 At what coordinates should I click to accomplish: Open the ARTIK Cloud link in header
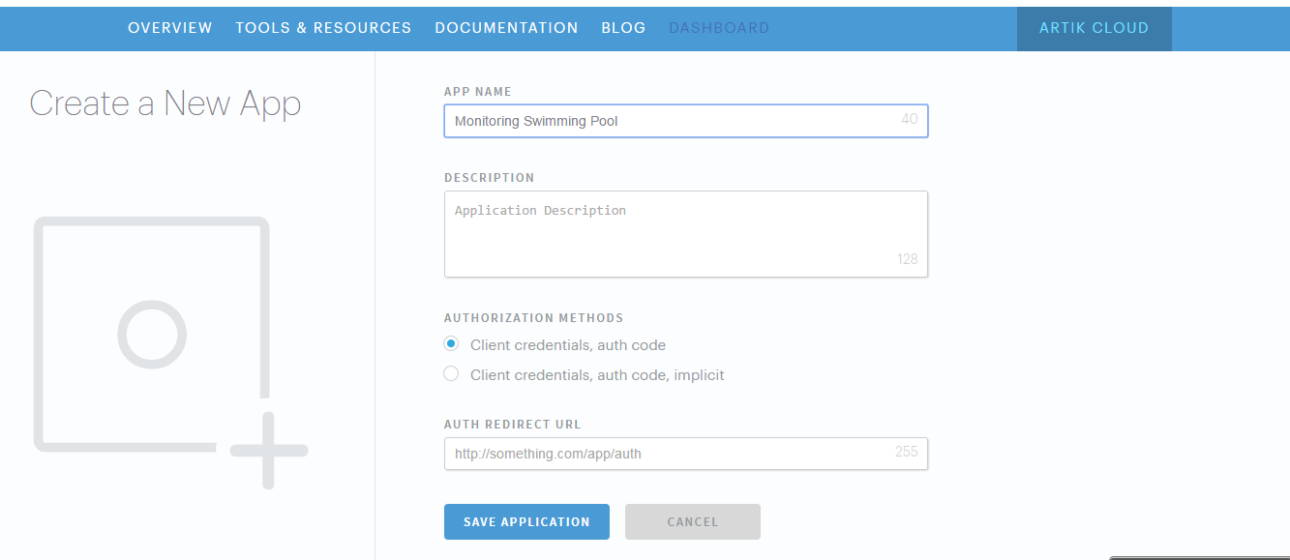[x=1094, y=28]
